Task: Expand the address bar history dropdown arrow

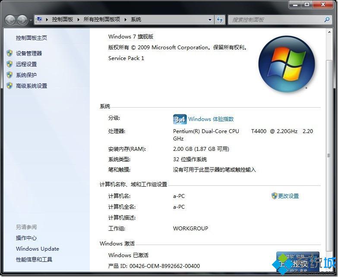Action: pos(210,19)
